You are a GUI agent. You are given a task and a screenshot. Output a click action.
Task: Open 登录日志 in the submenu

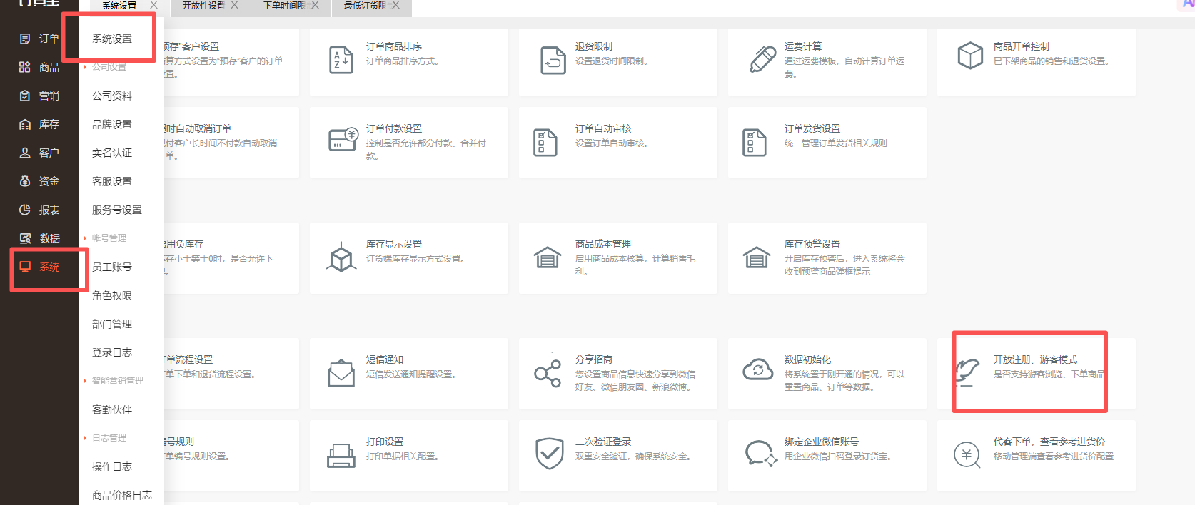(x=112, y=352)
